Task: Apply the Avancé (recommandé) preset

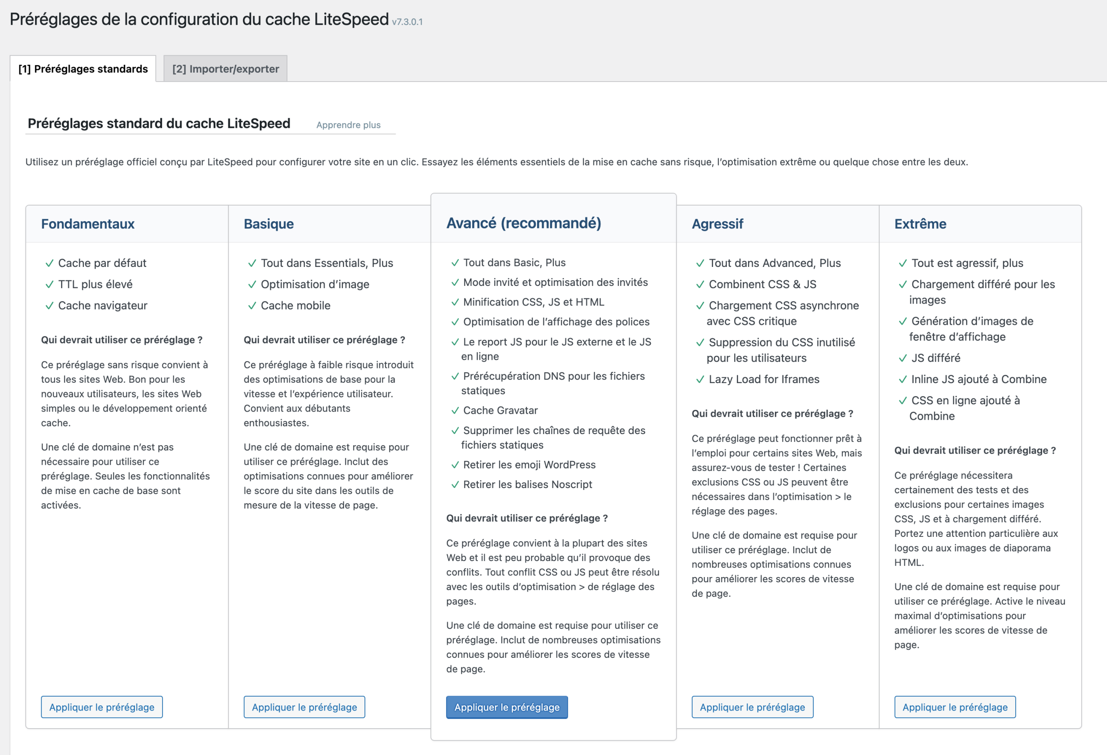Action: click(x=507, y=707)
